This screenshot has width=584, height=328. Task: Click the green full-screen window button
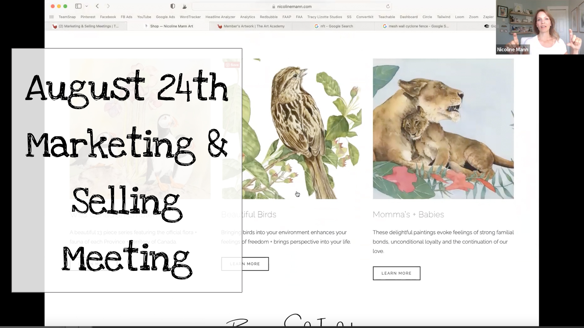pyautogui.click(x=65, y=6)
